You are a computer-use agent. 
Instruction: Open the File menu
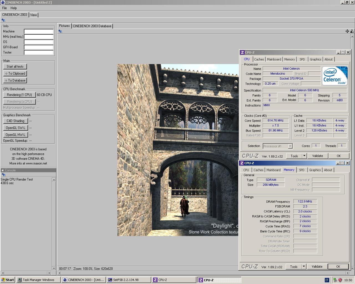coord(4,8)
